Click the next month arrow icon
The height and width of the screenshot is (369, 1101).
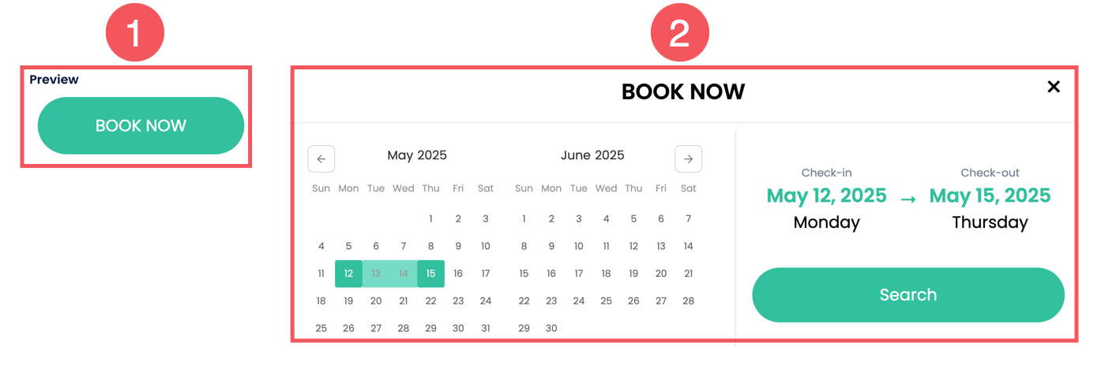(x=688, y=158)
